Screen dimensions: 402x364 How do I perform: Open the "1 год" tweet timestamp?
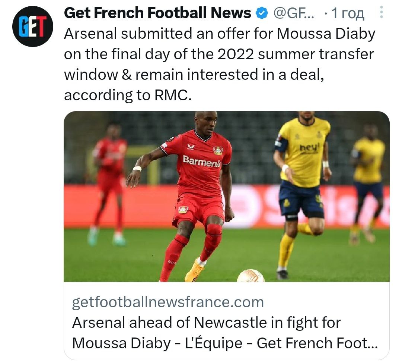coord(348,14)
